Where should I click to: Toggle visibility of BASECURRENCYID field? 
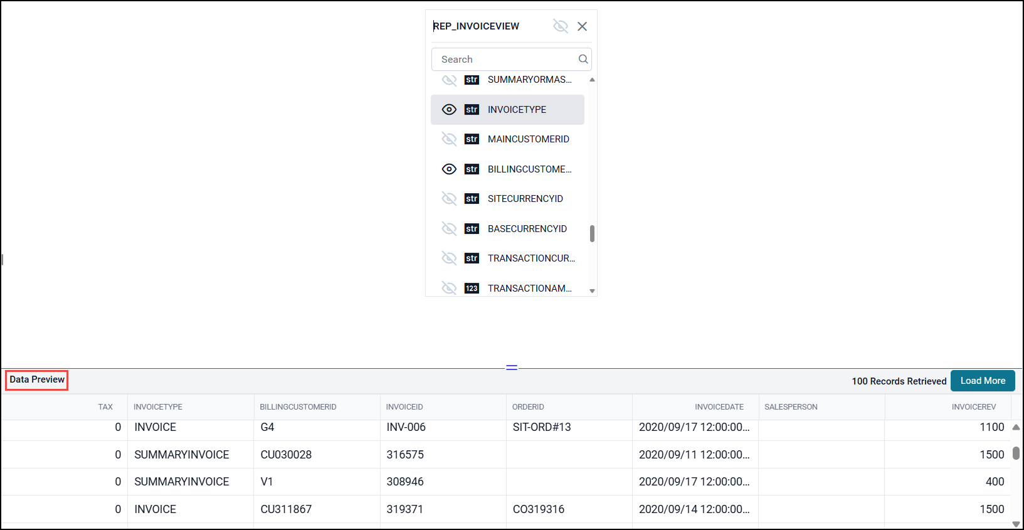449,229
